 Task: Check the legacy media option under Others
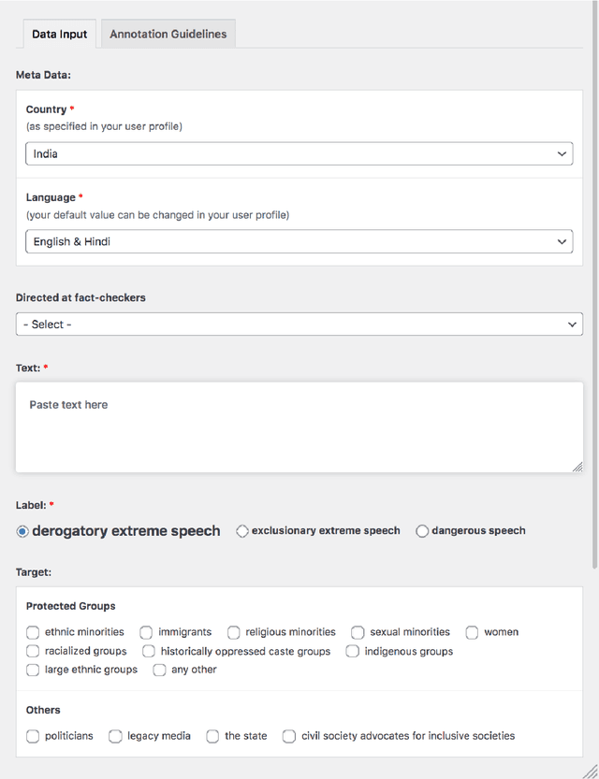[x=114, y=736]
